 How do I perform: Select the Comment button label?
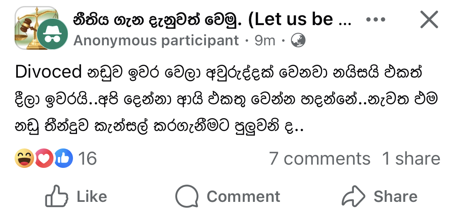244,197
